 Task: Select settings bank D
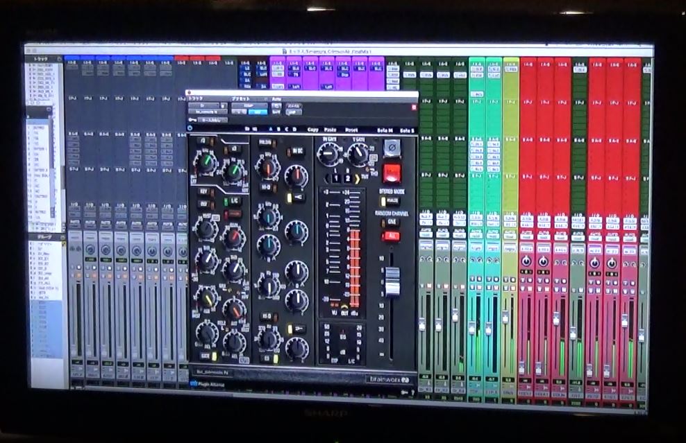point(294,130)
